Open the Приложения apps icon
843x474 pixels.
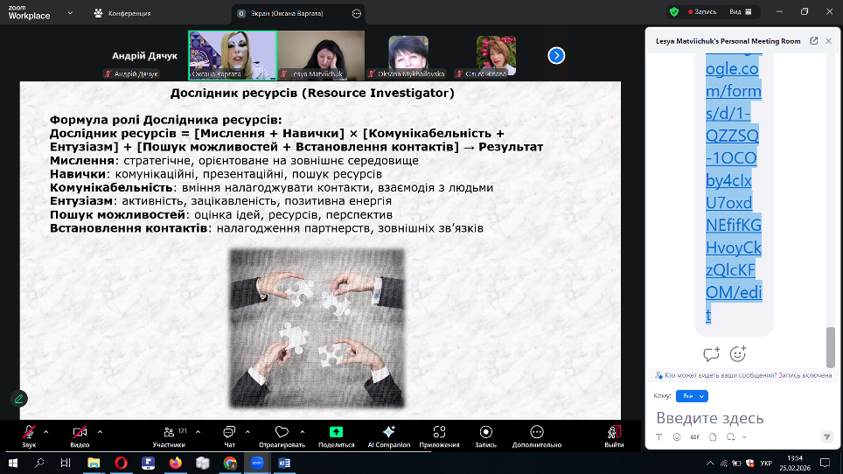(x=439, y=433)
